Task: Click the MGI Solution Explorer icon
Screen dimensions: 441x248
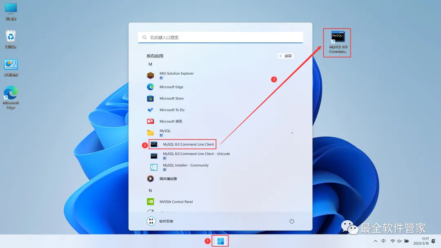Action: pyautogui.click(x=150, y=75)
